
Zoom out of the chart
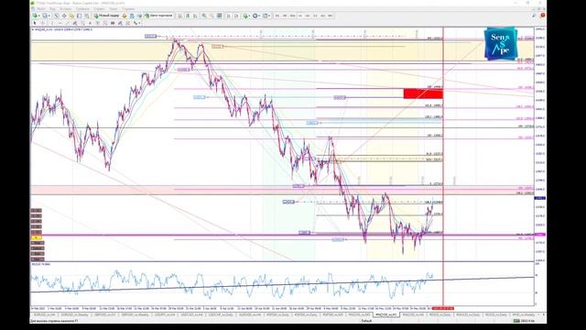(x=212, y=16)
